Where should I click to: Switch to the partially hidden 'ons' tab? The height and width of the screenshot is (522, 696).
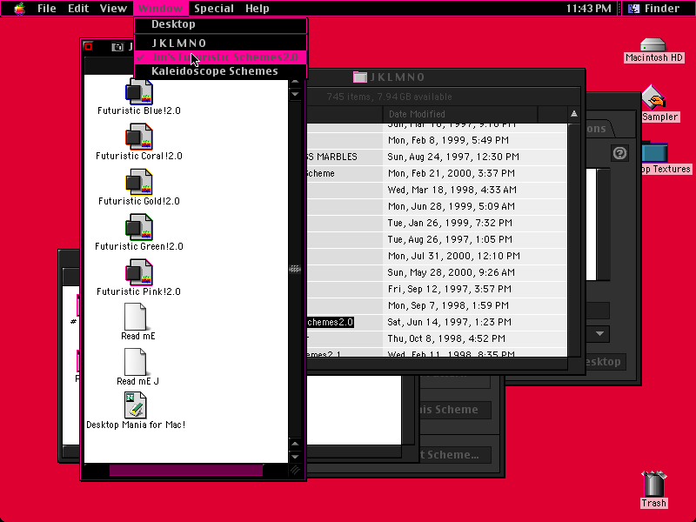tap(599, 128)
